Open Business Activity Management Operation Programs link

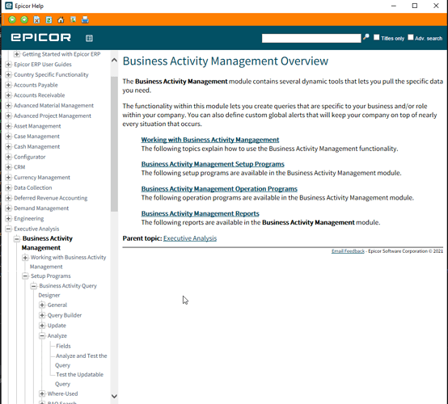(219, 189)
